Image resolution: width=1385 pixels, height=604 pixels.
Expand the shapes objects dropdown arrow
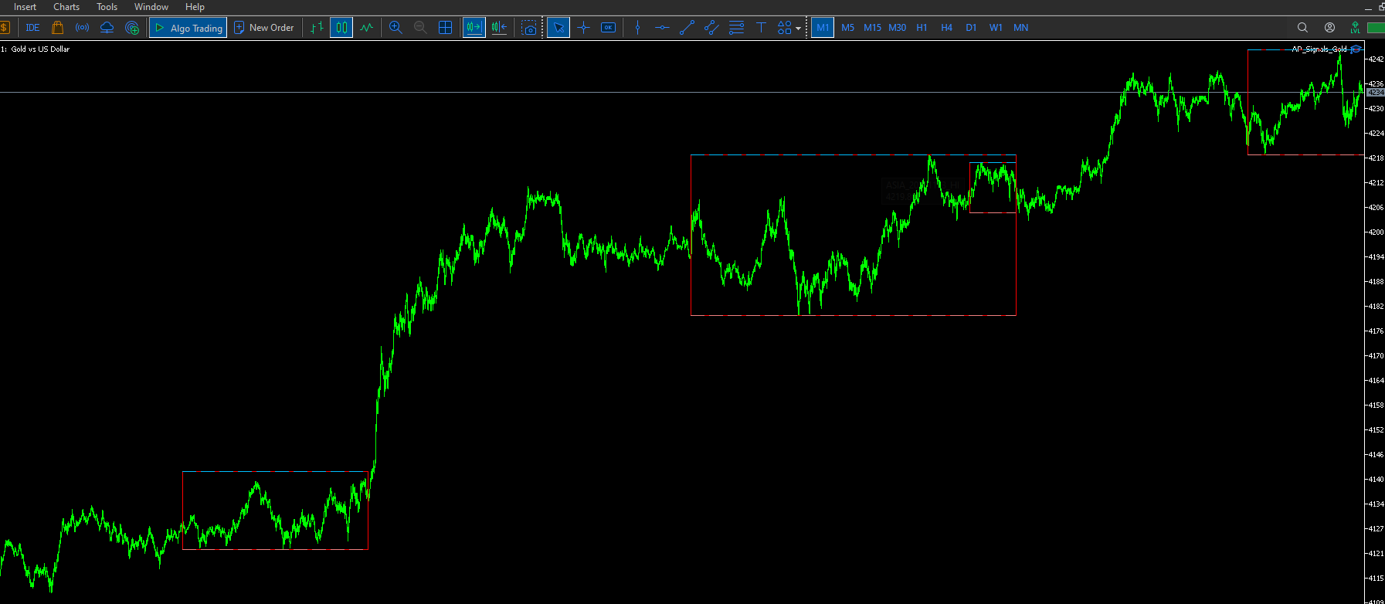click(x=798, y=29)
